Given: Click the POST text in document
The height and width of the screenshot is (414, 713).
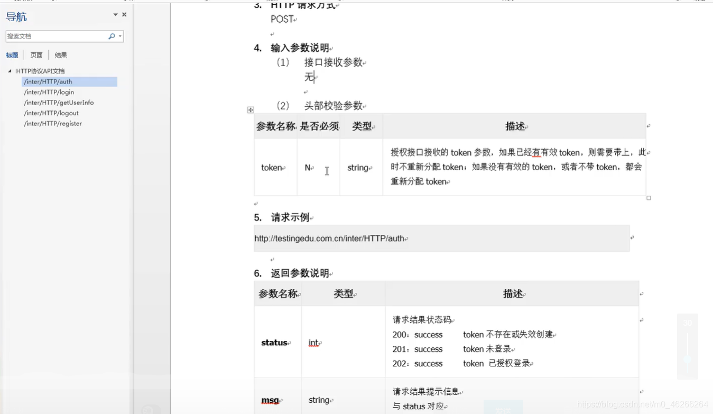Looking at the screenshot, I should (x=282, y=19).
